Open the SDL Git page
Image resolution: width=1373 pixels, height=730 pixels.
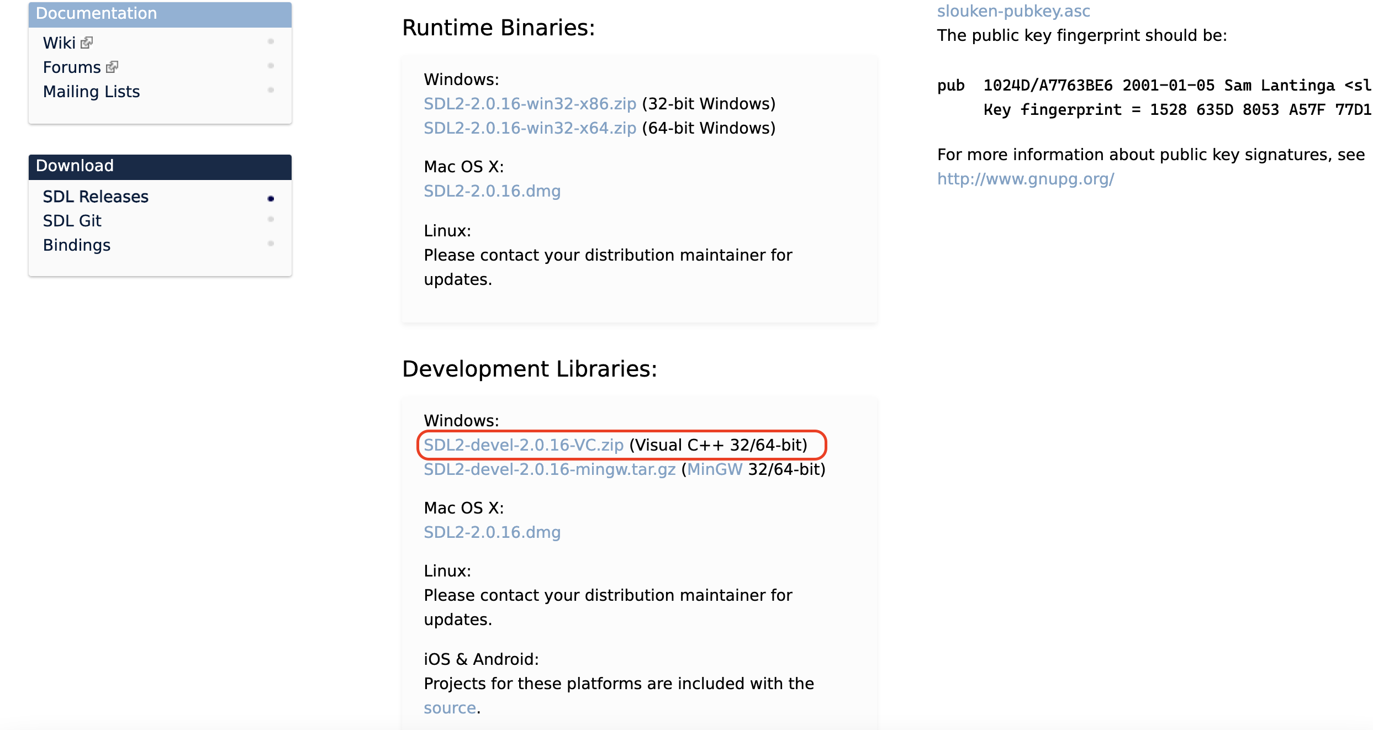click(72, 221)
